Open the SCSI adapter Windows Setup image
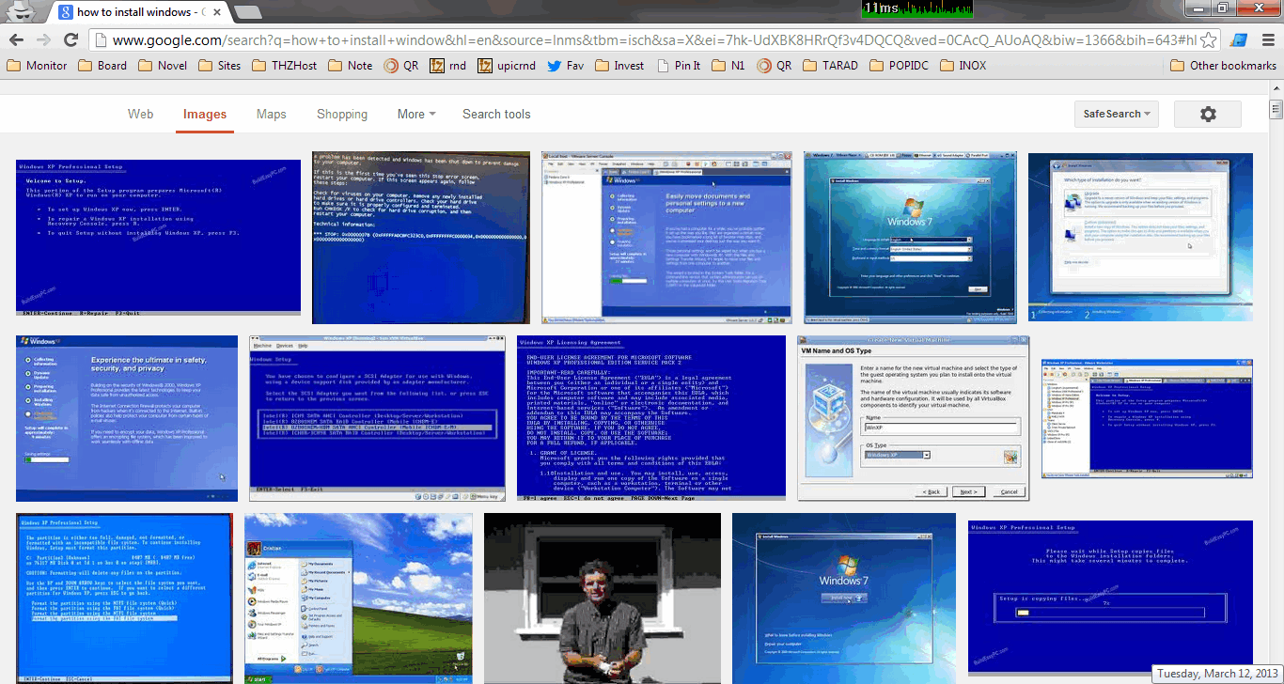Image resolution: width=1284 pixels, height=684 pixels. (377, 418)
